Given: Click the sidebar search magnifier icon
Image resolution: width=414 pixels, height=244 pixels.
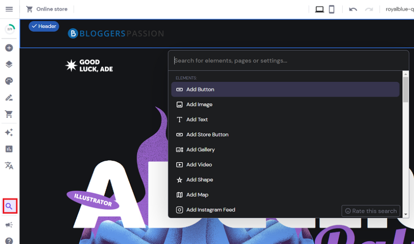Looking at the screenshot, I should [x=10, y=206].
